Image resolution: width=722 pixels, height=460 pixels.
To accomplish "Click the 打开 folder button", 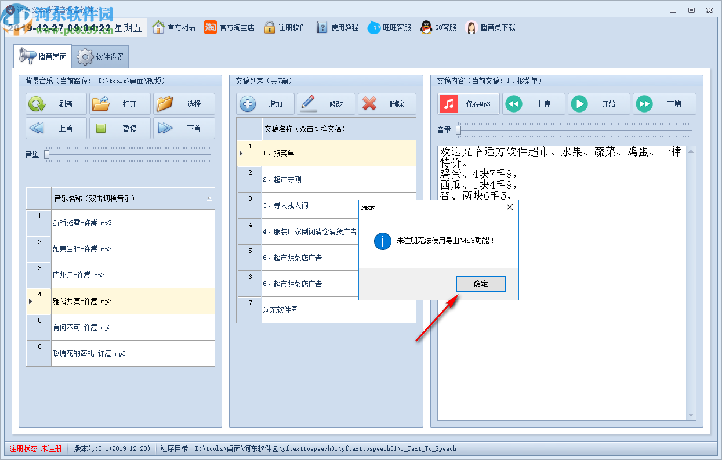I will click(120, 104).
